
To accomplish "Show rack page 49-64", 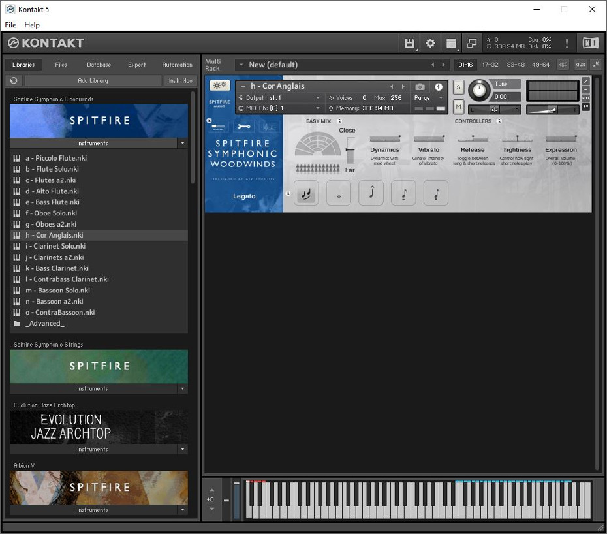I will point(541,65).
